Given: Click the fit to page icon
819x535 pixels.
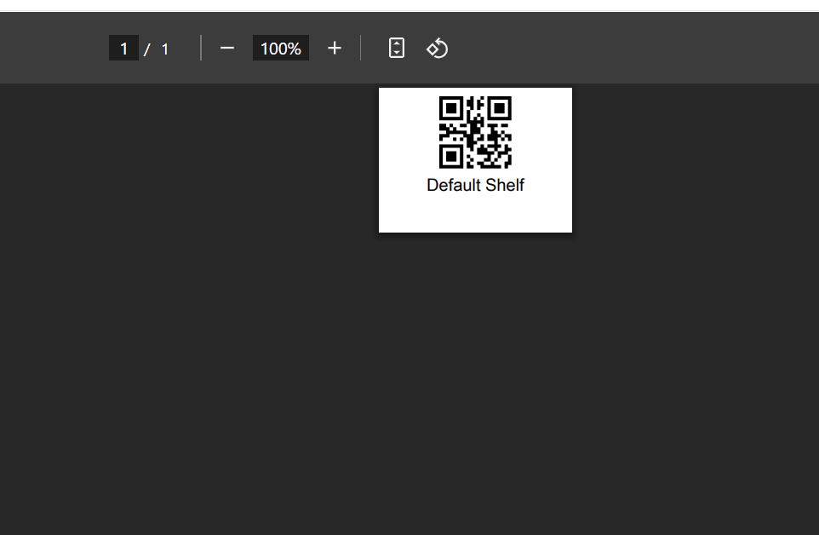Looking at the screenshot, I should pyautogui.click(x=397, y=48).
